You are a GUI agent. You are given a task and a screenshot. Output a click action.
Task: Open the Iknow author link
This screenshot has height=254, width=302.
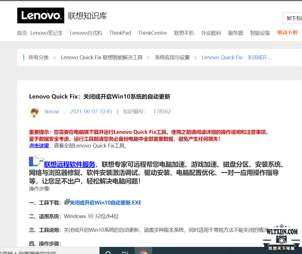point(52,111)
